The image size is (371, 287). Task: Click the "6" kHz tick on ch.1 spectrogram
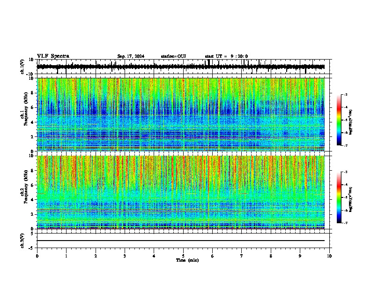[33, 107]
